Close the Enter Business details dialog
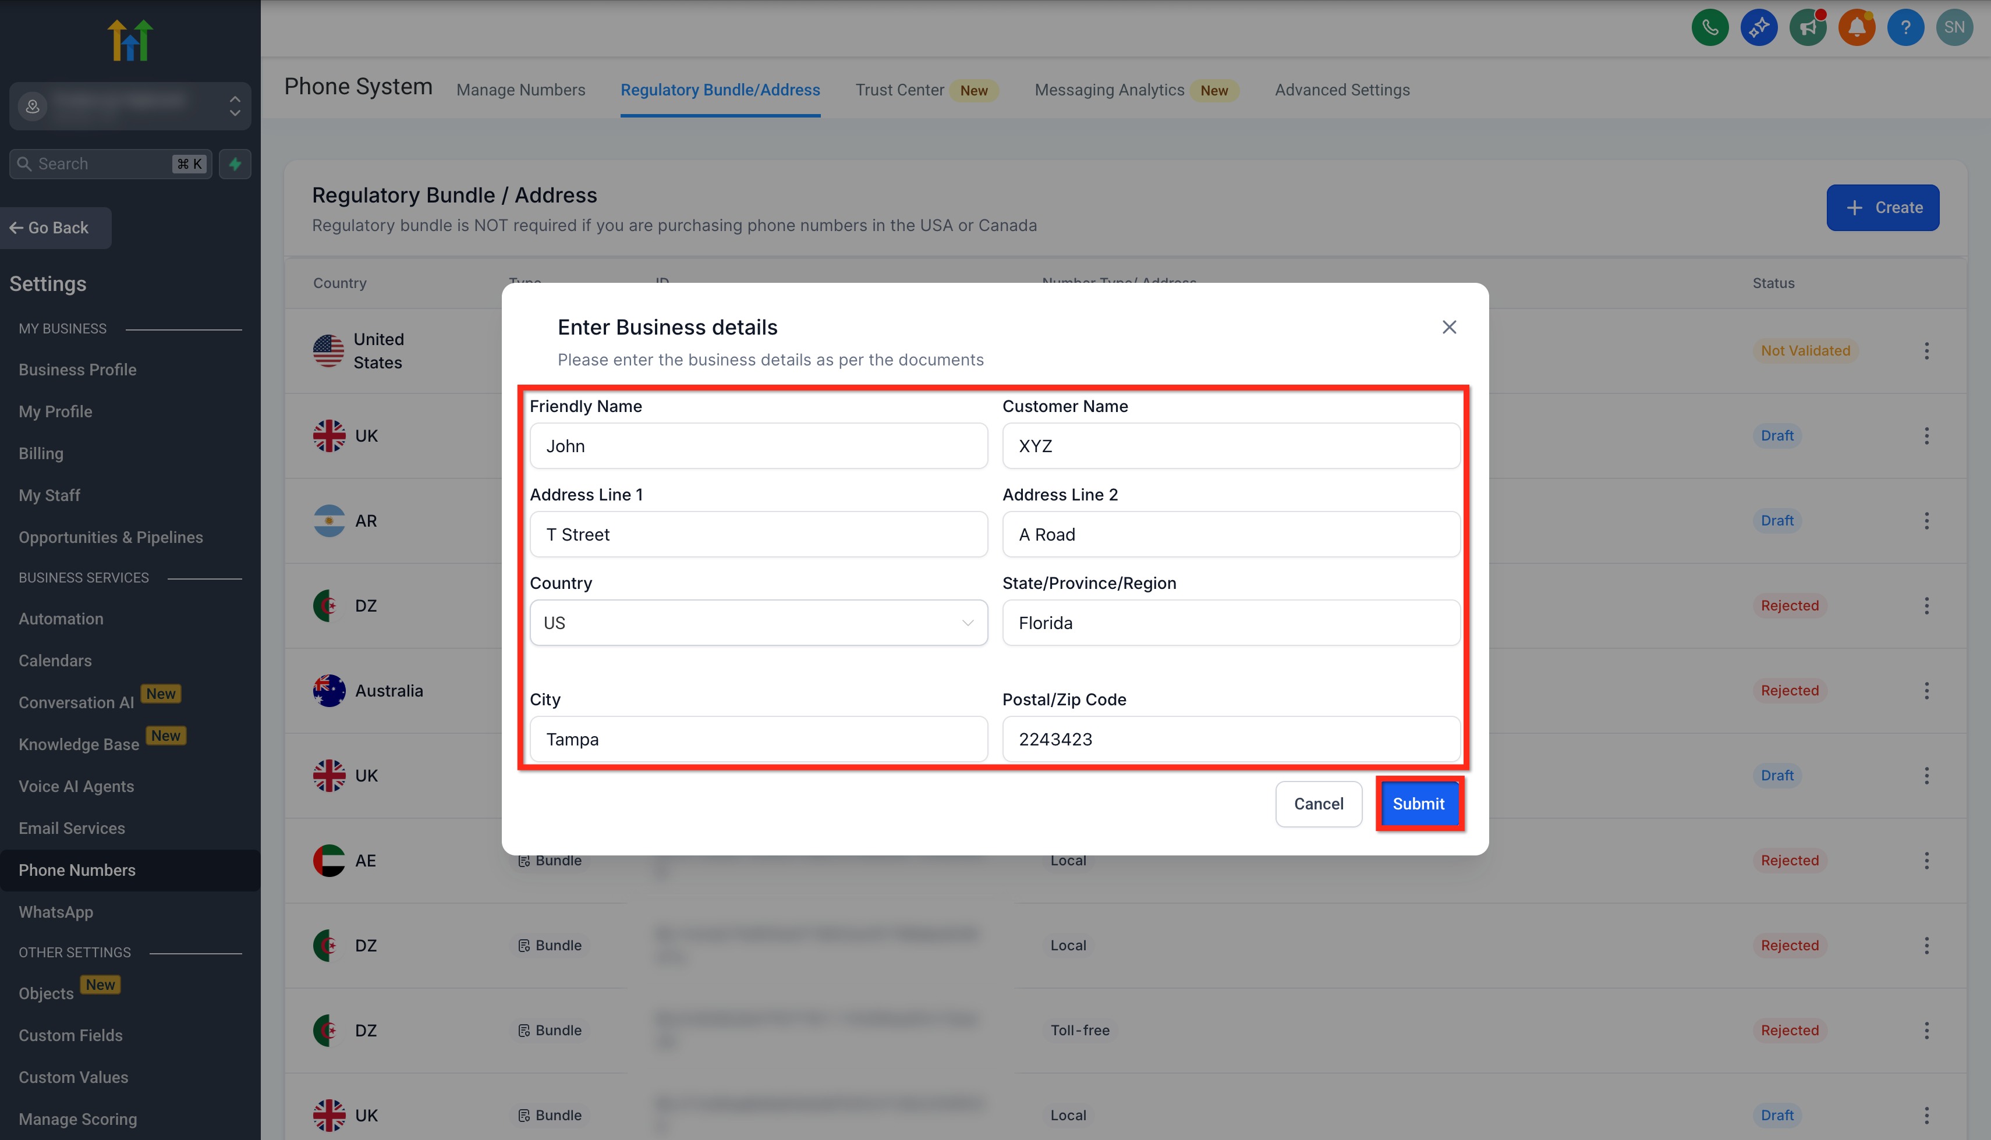1991x1140 pixels. click(x=1449, y=327)
